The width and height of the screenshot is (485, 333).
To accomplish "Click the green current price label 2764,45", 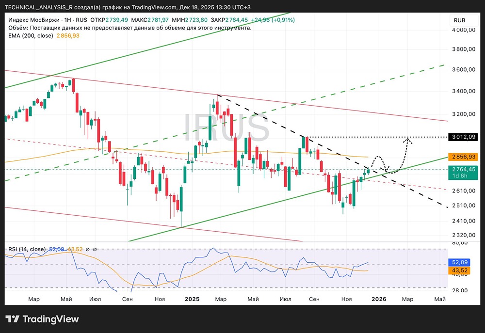I will coord(463,169).
